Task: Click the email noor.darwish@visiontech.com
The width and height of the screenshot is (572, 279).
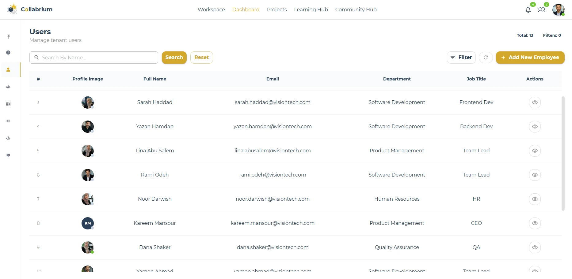Action: [273, 199]
